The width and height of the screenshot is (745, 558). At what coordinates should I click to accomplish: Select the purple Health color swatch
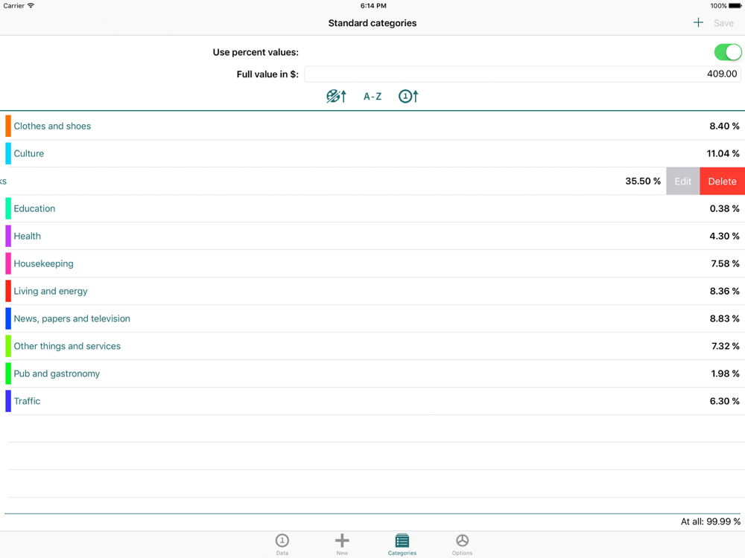point(8,236)
